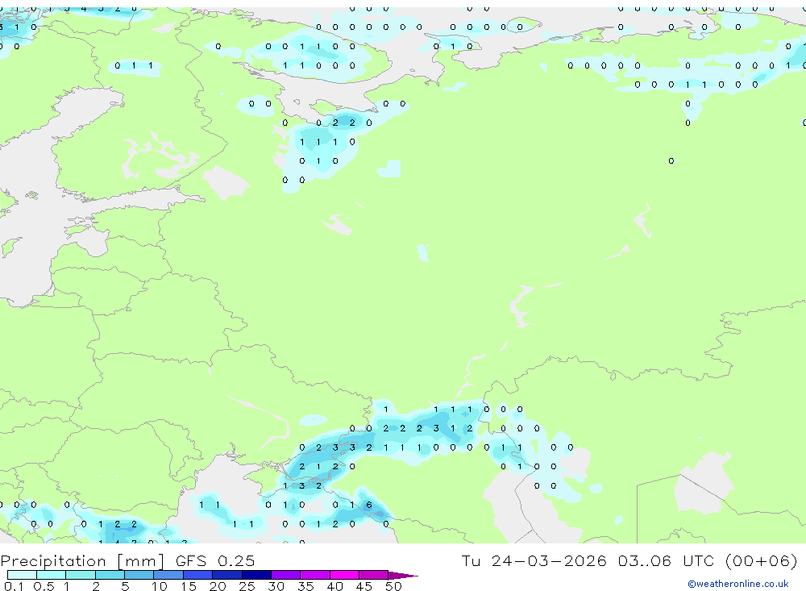Click the legend label '10'
The image size is (806, 591).
160,586
